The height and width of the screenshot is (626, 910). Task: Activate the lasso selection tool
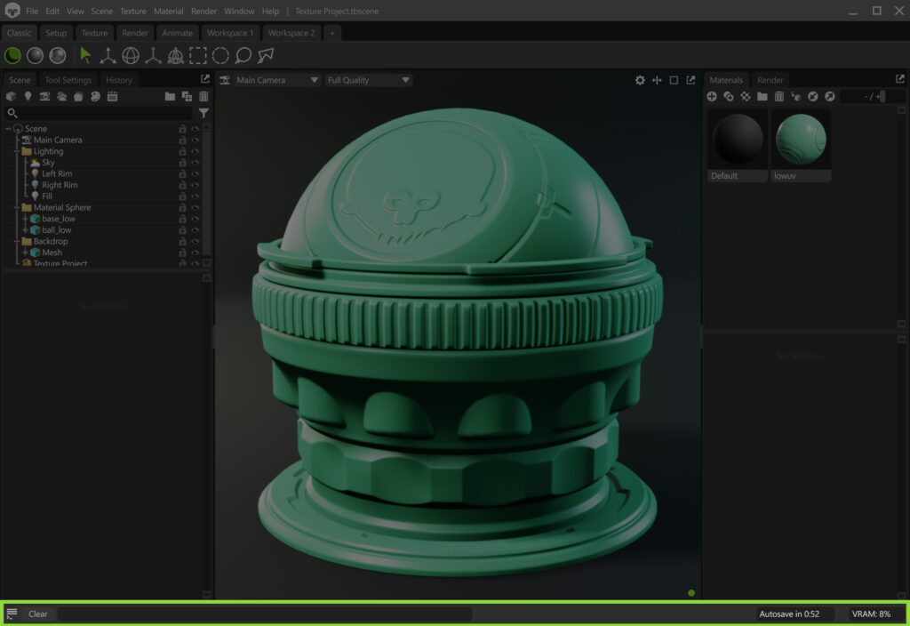point(243,55)
